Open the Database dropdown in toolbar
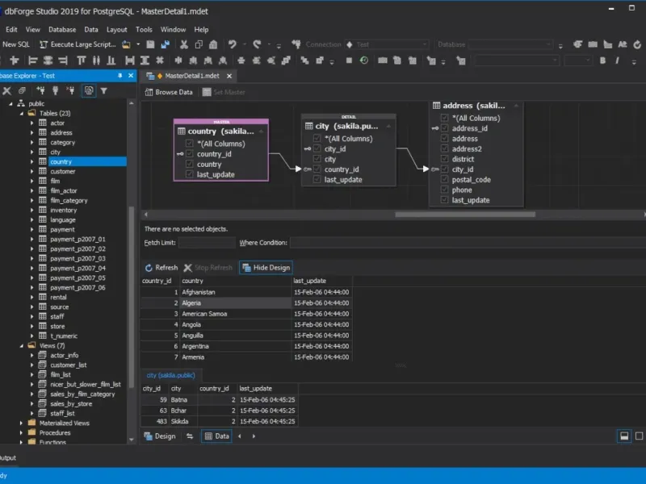Screen dimensions: 646x484 coord(511,44)
